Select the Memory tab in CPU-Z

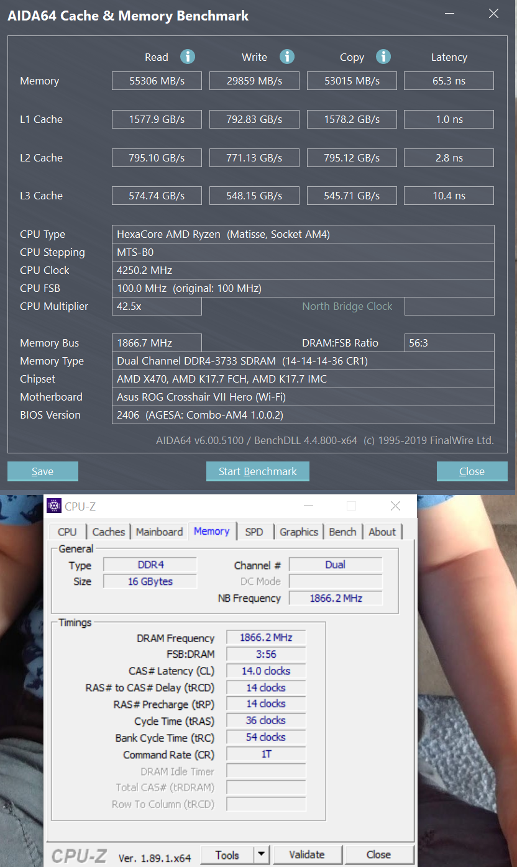point(211,531)
